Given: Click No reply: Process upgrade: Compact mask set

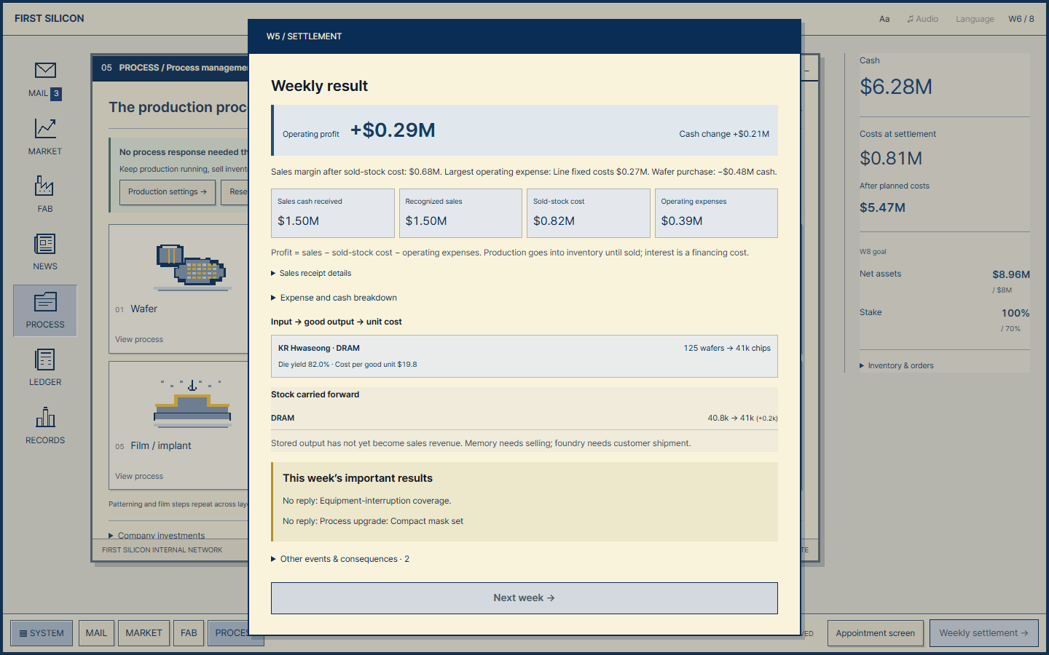Looking at the screenshot, I should [x=373, y=521].
